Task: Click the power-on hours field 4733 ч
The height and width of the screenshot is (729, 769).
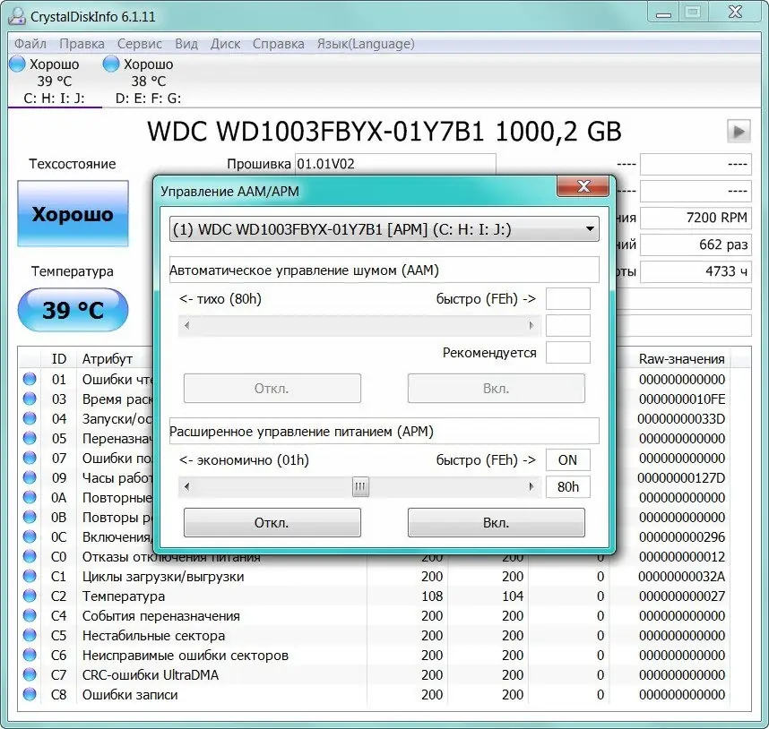Action: [696, 271]
